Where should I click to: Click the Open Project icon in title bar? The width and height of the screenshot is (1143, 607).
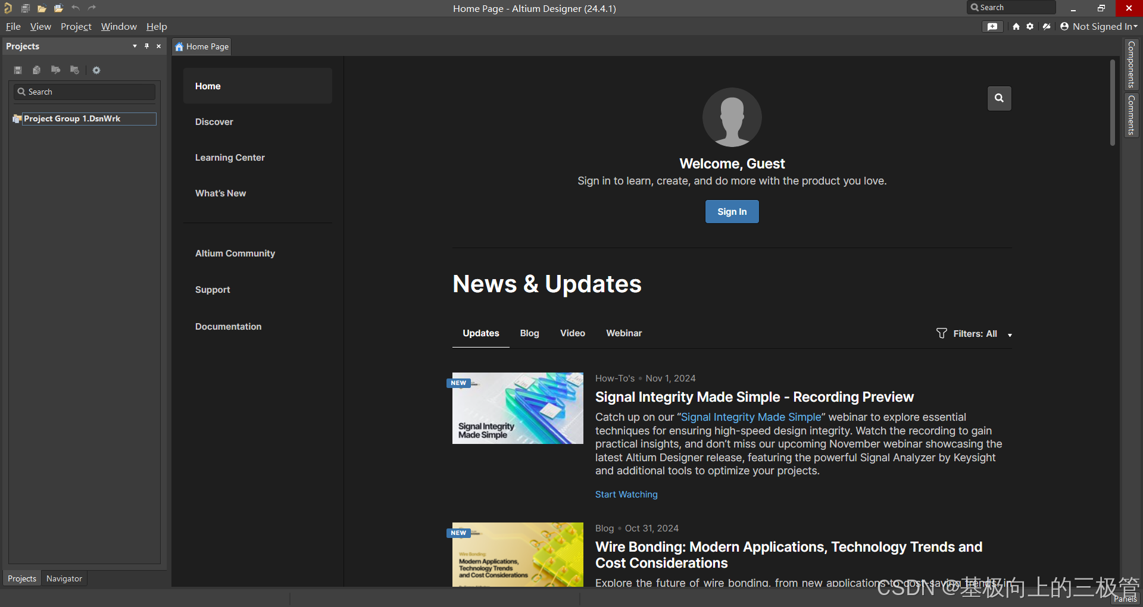[x=58, y=8]
